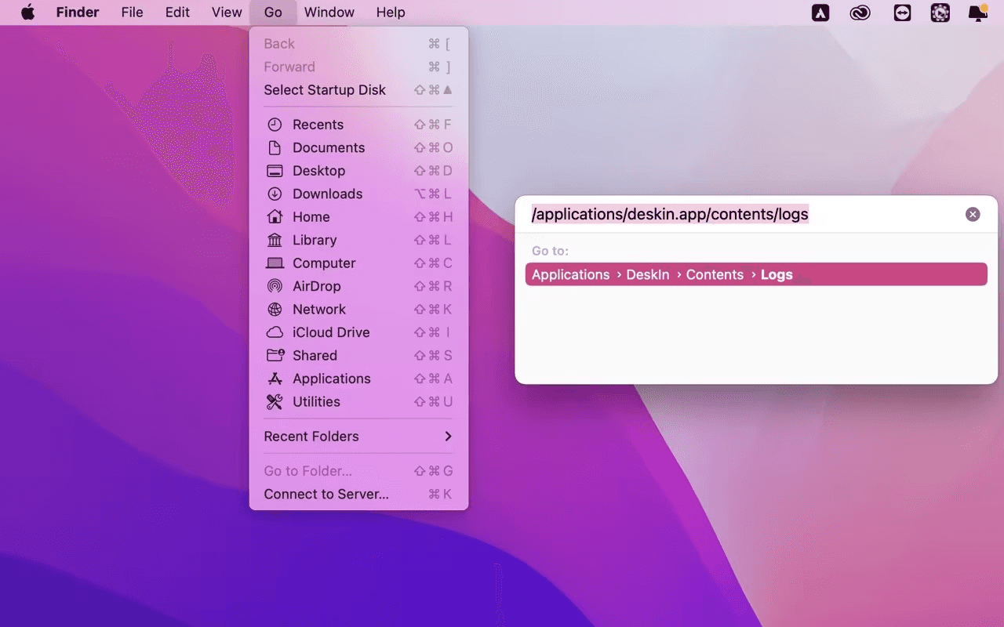Click the tools icon beside Utilities

point(275,401)
